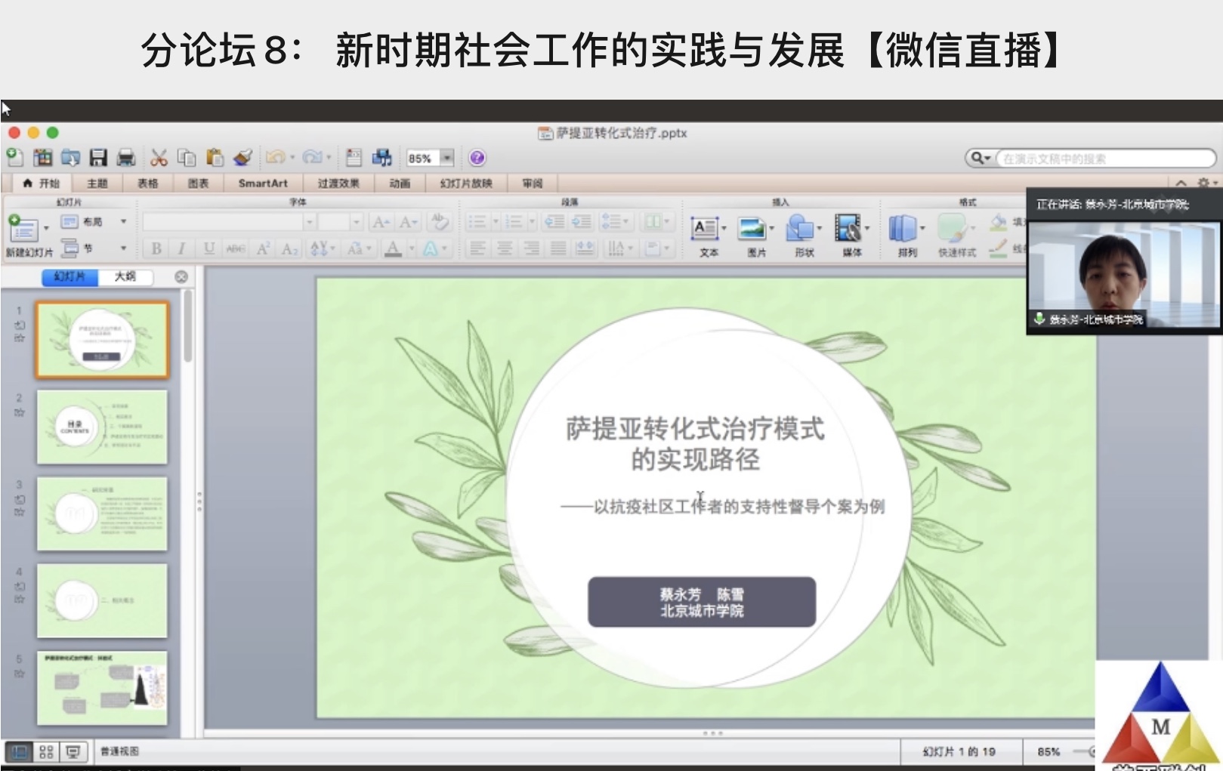Image resolution: width=1223 pixels, height=771 pixels.
Task: Switch pane to 大纲 outline view
Action: (x=125, y=277)
